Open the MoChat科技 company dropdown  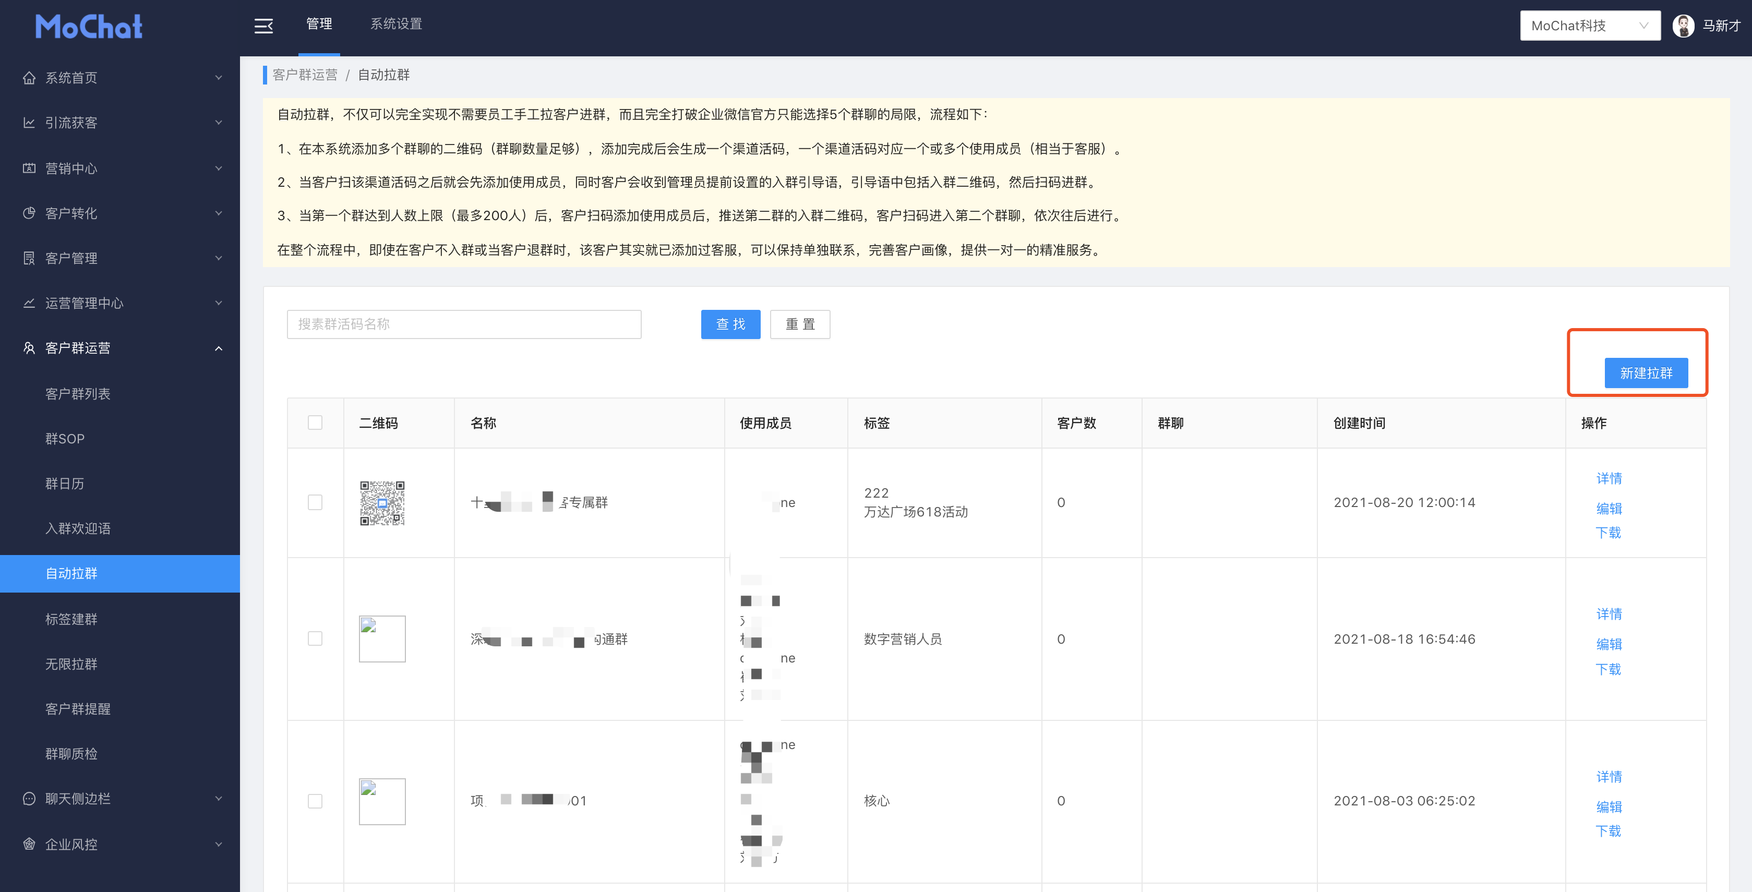(1589, 26)
